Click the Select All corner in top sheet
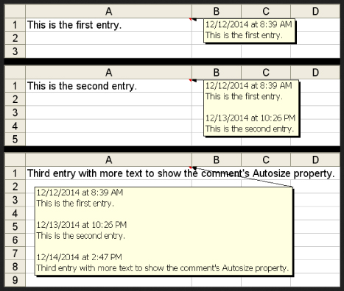 [x=15, y=11]
